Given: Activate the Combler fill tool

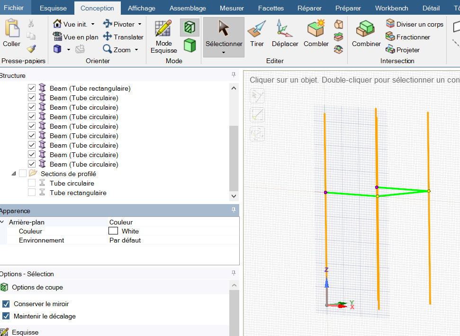Looking at the screenshot, I should [316, 34].
